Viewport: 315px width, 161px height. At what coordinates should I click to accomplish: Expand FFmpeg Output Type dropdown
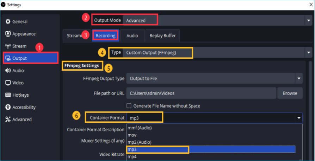[x=299, y=79]
